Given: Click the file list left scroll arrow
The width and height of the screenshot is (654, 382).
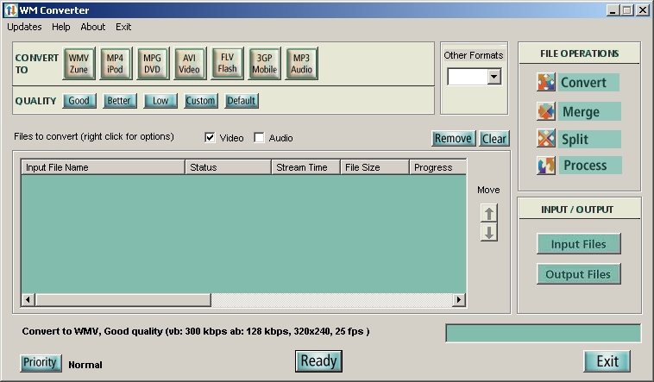Looking at the screenshot, I should (x=28, y=299).
